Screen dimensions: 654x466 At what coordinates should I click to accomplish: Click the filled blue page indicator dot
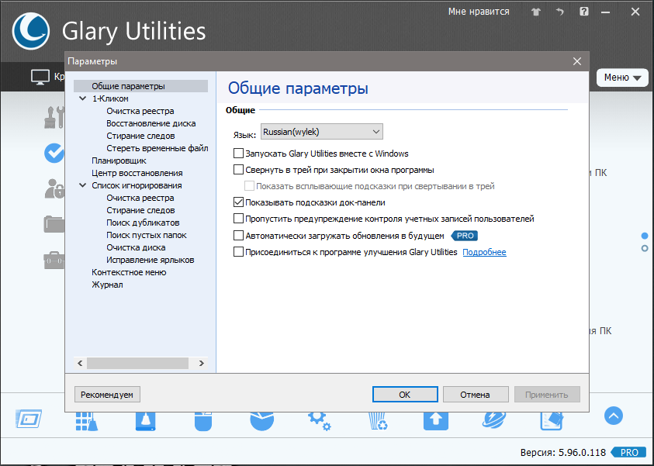(645, 236)
